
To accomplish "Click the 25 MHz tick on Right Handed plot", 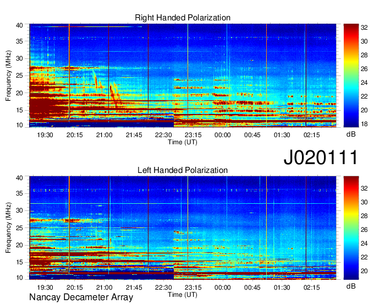I will click(x=19, y=75).
